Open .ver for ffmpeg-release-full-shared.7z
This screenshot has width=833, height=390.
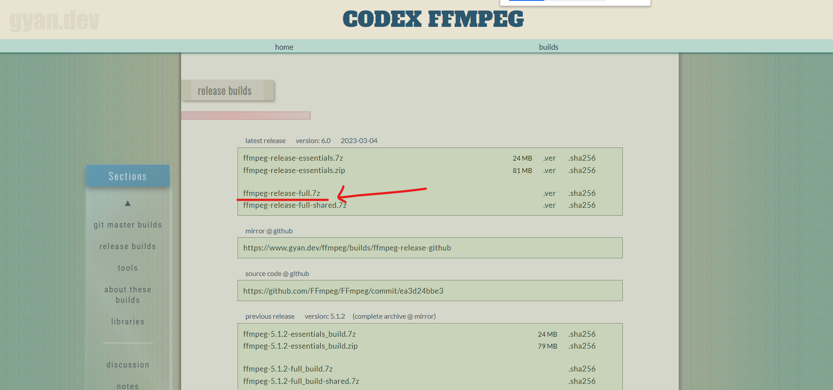549,205
